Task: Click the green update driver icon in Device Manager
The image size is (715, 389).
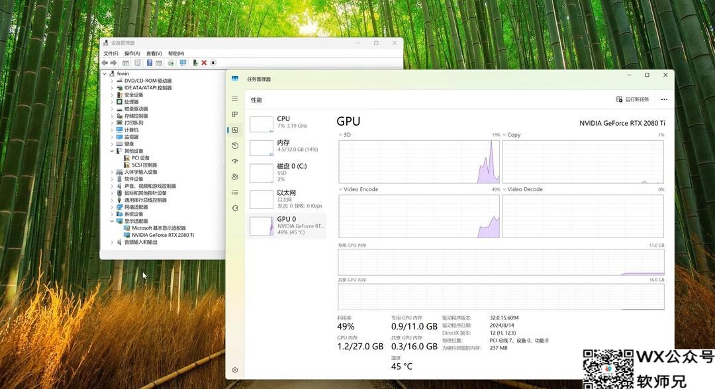Action: pos(195,63)
